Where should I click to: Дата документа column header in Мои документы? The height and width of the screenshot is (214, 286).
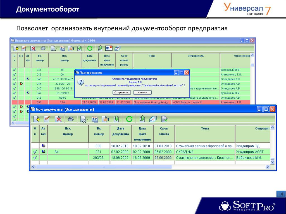click(x=121, y=134)
